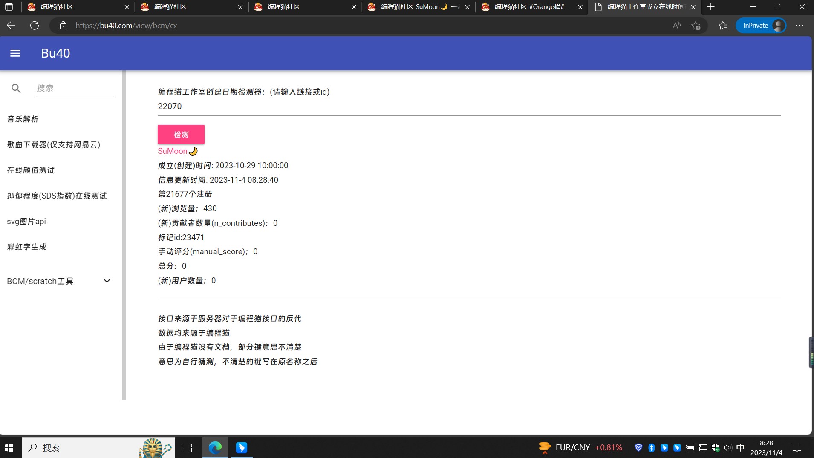Focus the taskbar 搜索 box
The image size is (814, 458).
click(x=98, y=448)
